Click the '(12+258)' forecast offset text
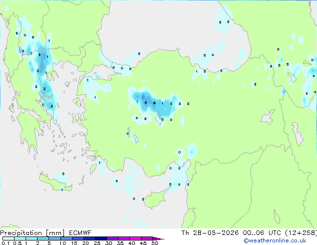Screen dimensions: 317x245 pyautogui.click(x=301, y=233)
